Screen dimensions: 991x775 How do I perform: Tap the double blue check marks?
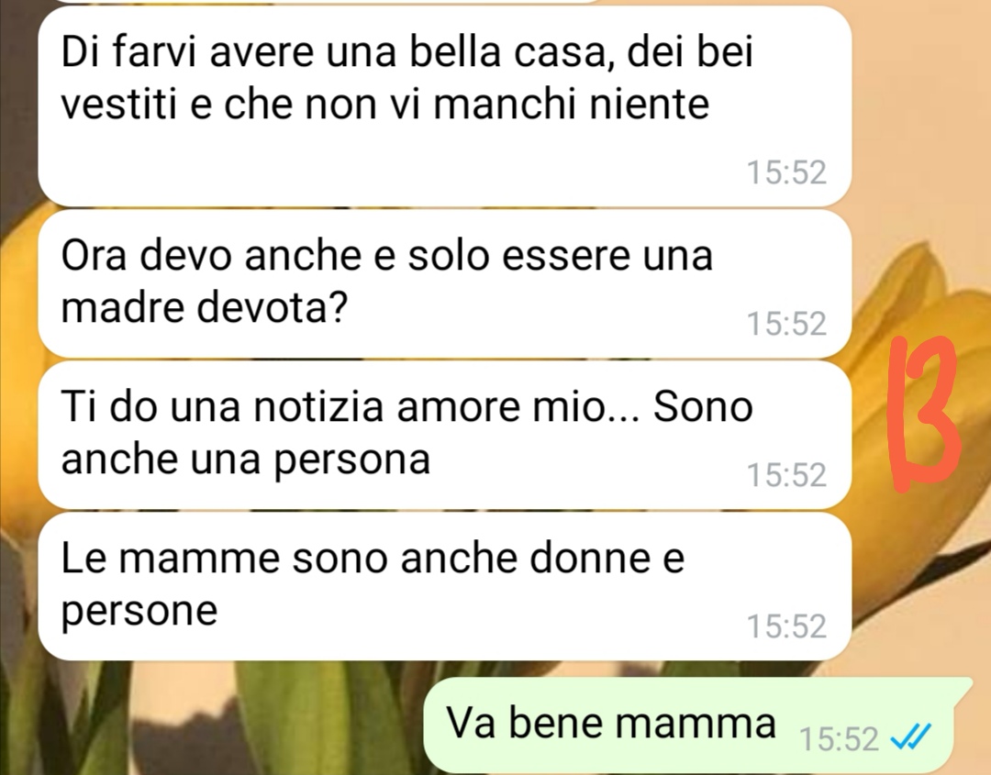pyautogui.click(x=910, y=737)
